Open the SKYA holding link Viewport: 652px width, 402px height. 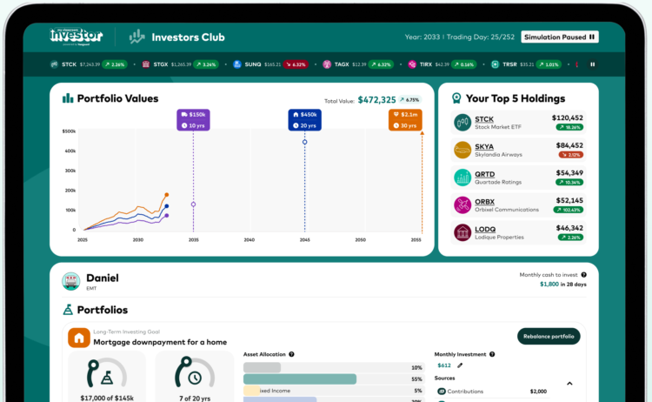(x=484, y=146)
